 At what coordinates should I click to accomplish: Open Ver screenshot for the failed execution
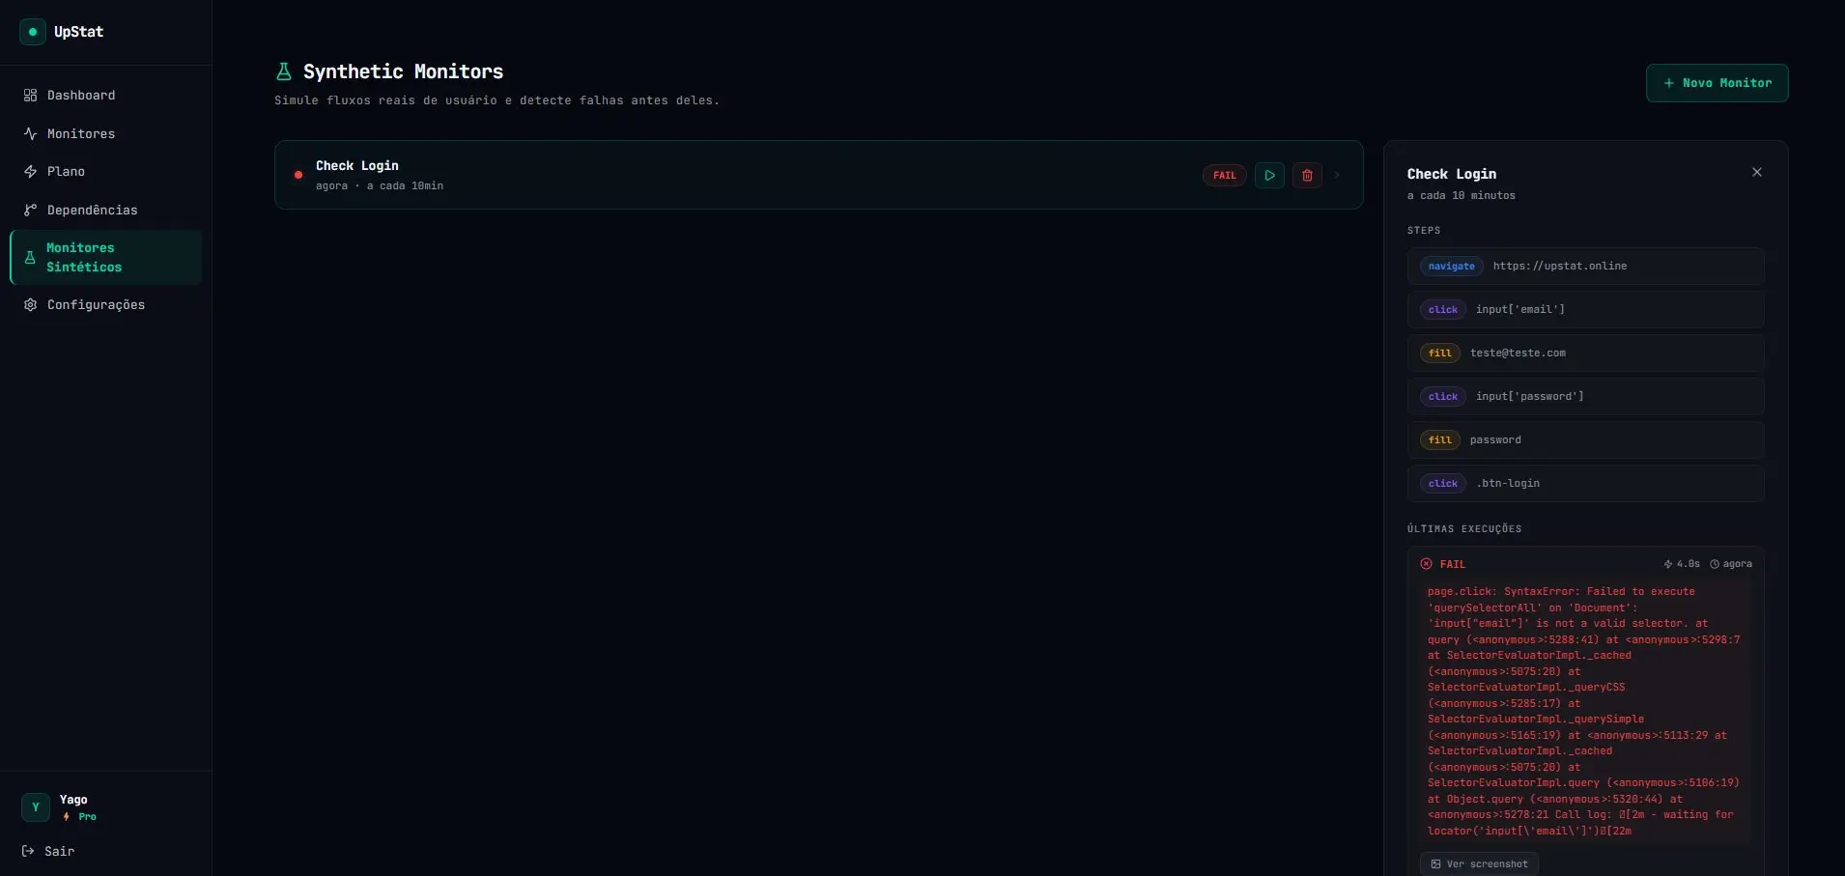click(x=1479, y=864)
